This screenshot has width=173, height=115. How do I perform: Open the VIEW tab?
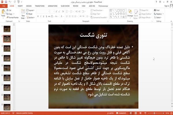(84, 6)
